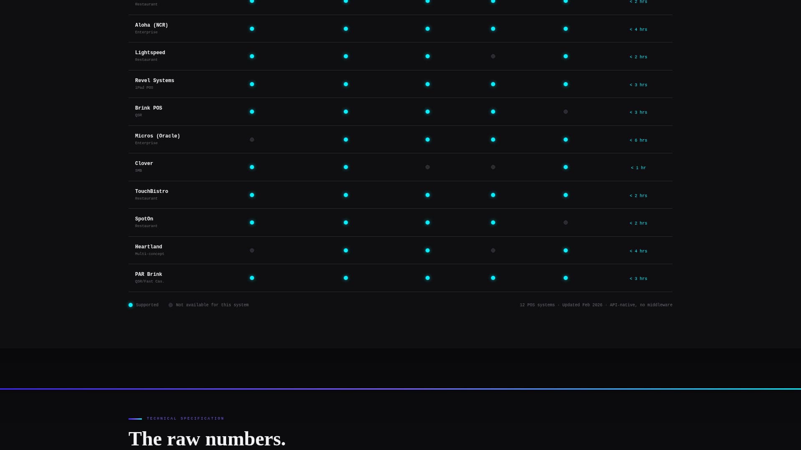Click 'Restaurant' subtitle under TouchBistro
Viewport: 801px width, 450px height.
coord(146,199)
